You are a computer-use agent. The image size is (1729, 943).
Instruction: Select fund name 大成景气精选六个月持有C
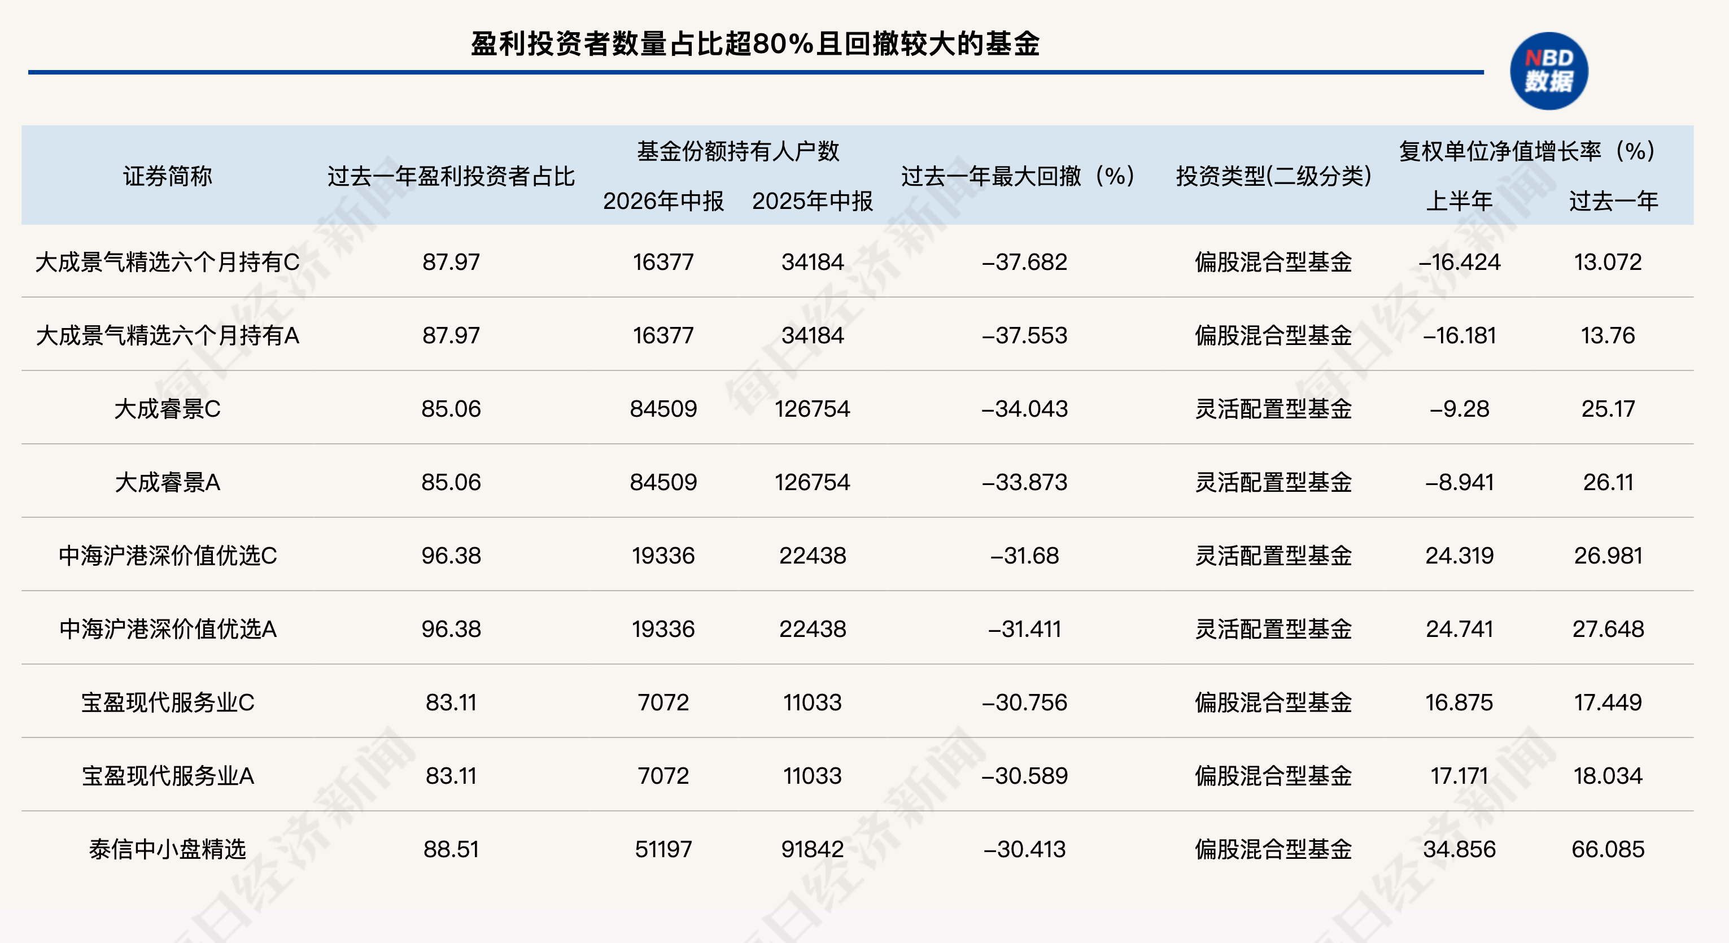click(167, 262)
